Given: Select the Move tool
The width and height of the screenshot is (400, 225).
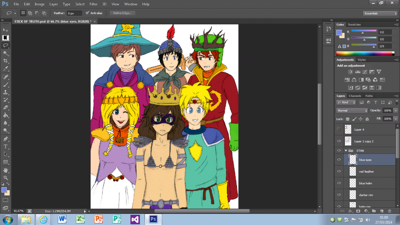Looking at the screenshot, I should pyautogui.click(x=5, y=30).
